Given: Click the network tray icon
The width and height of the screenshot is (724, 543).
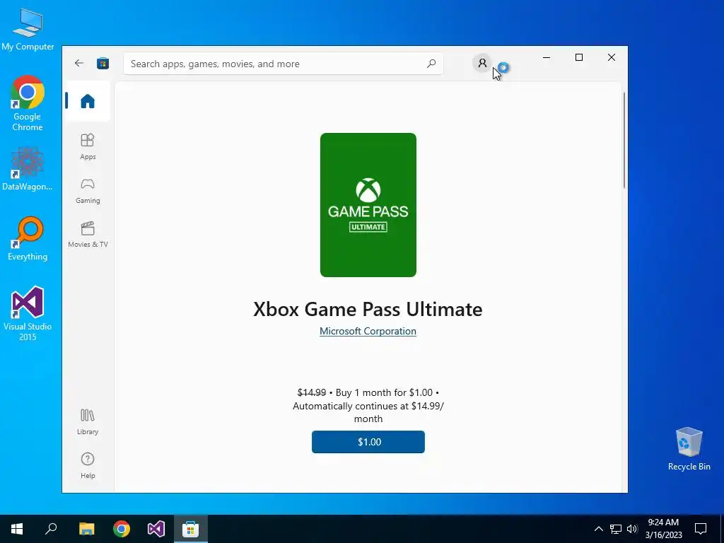Looking at the screenshot, I should click(x=616, y=529).
